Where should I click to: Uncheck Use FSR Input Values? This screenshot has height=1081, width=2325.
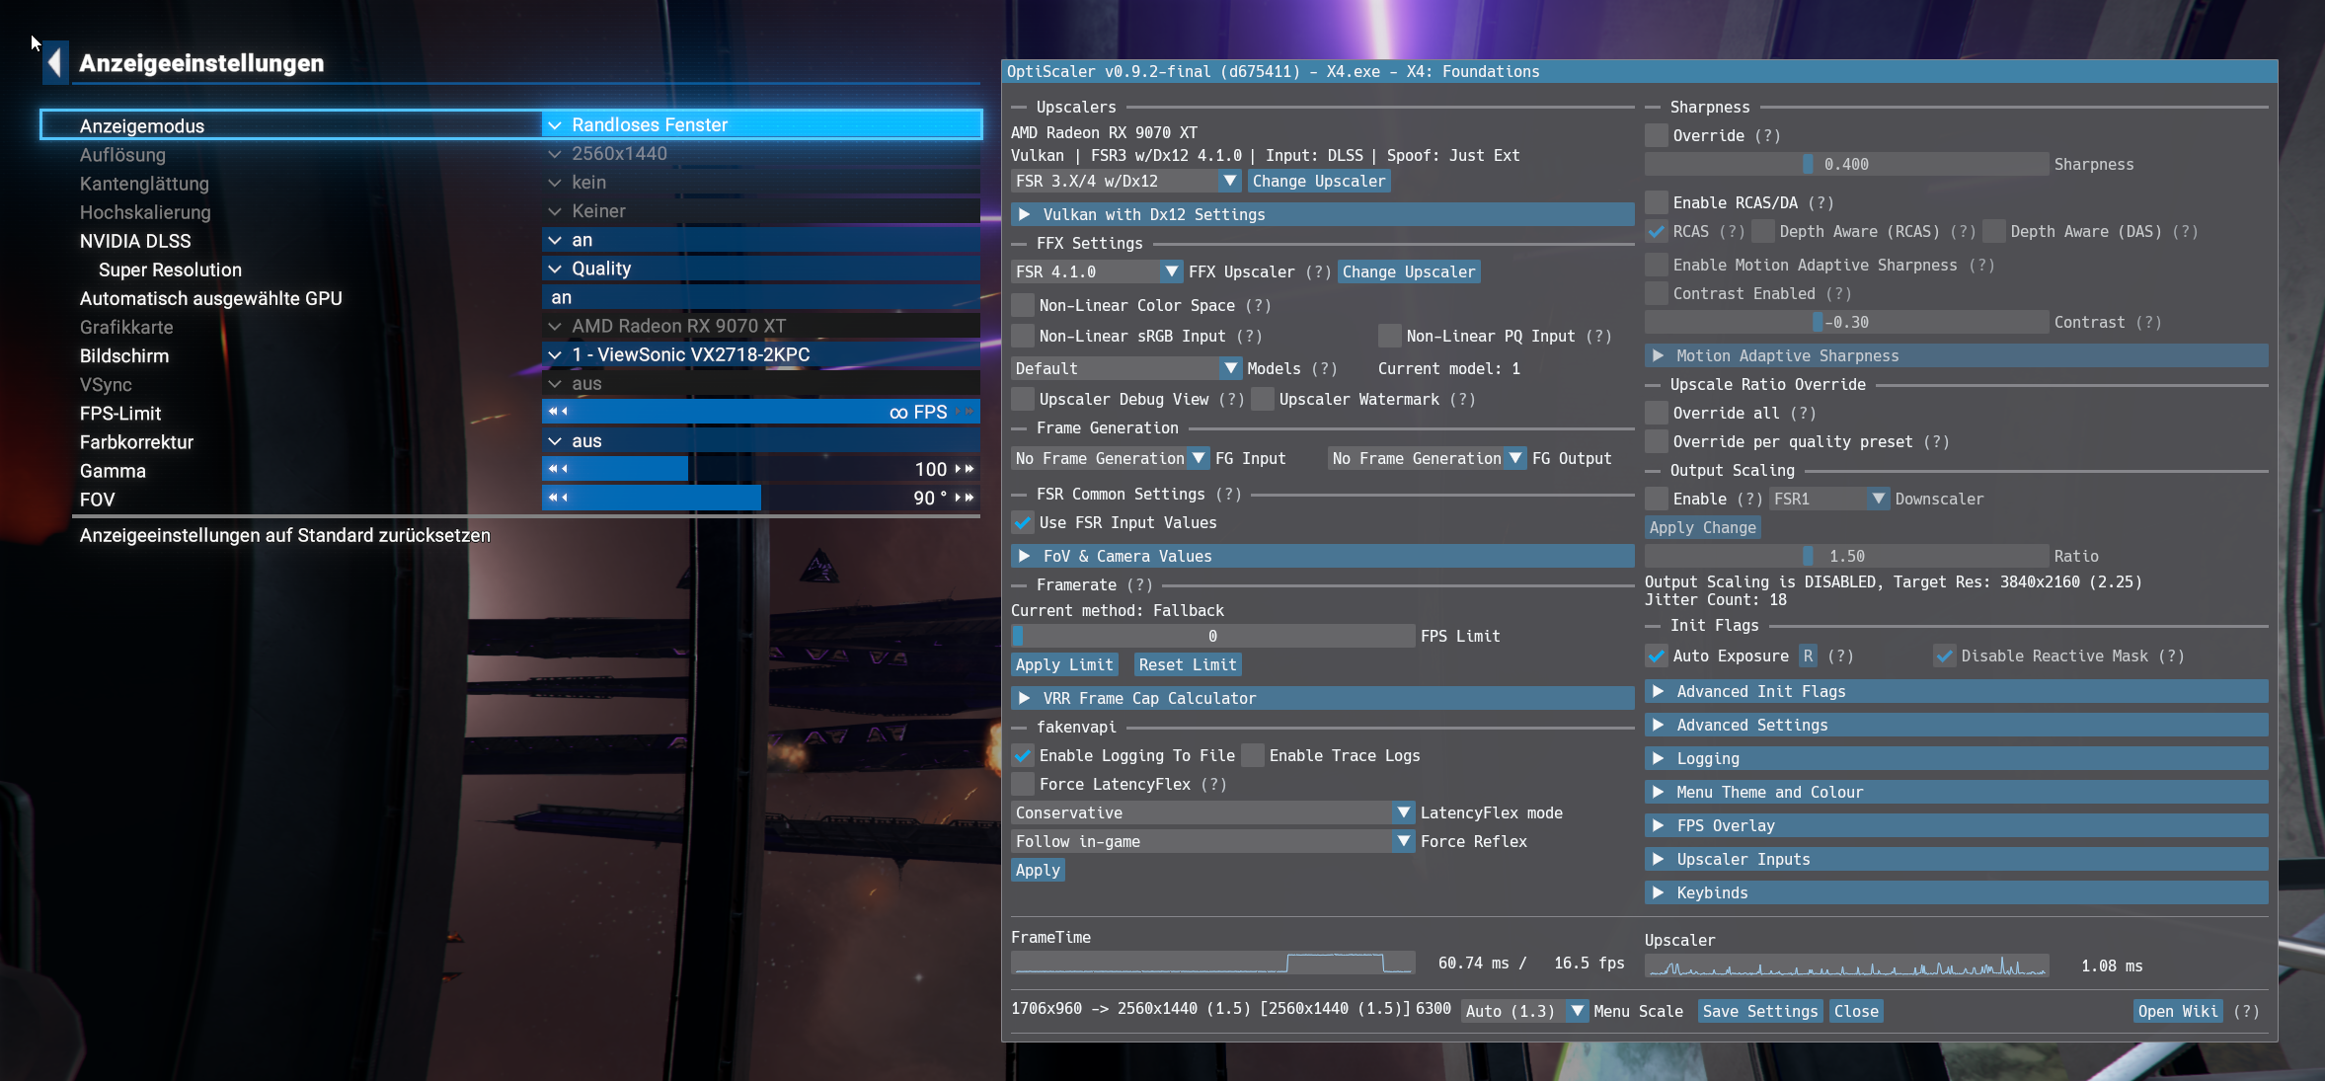1023,522
